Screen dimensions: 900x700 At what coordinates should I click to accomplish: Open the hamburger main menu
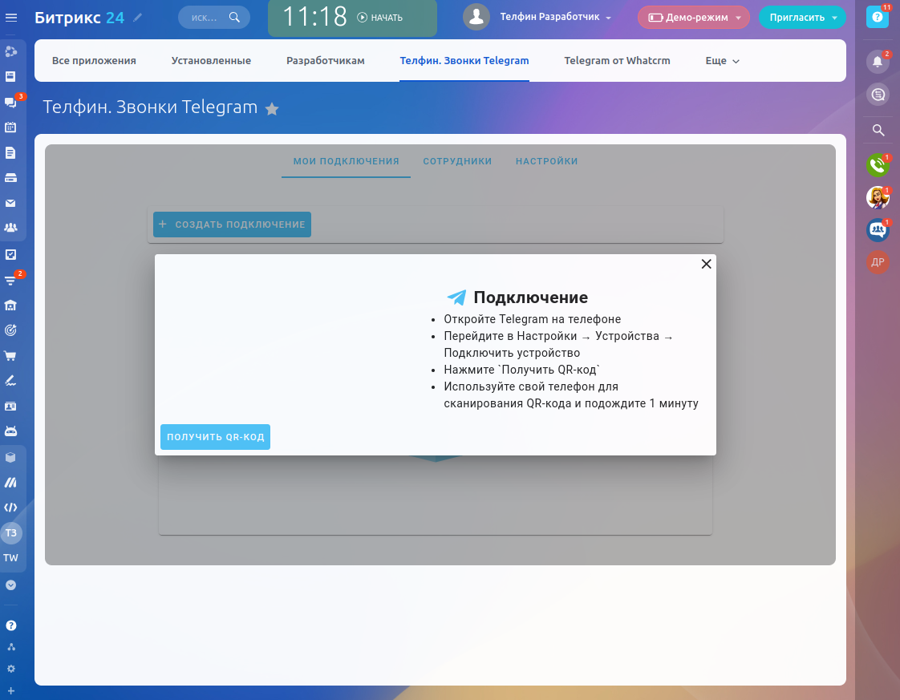coord(11,17)
